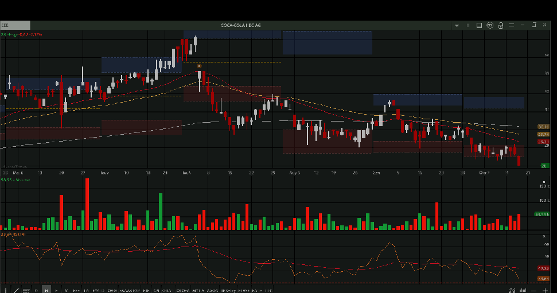This screenshot has height=293, width=557.
Task: Select the highlighted H timeframe button
Action: 46,290
